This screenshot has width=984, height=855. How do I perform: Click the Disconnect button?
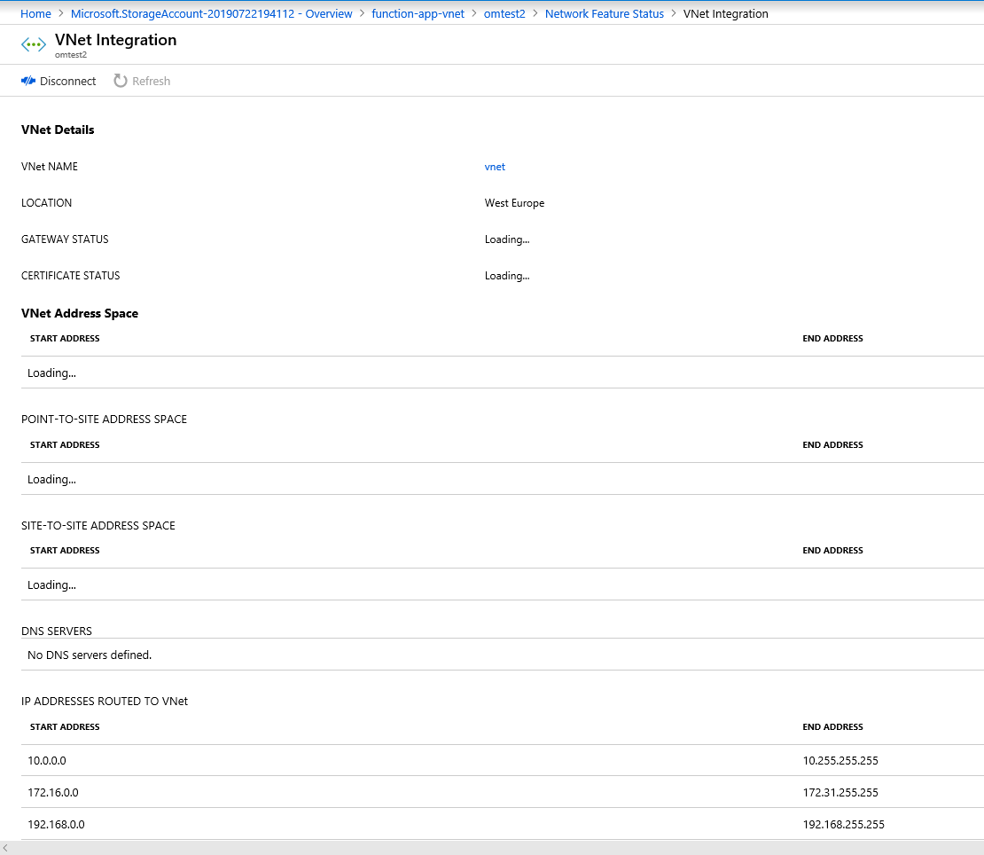pyautogui.click(x=59, y=81)
